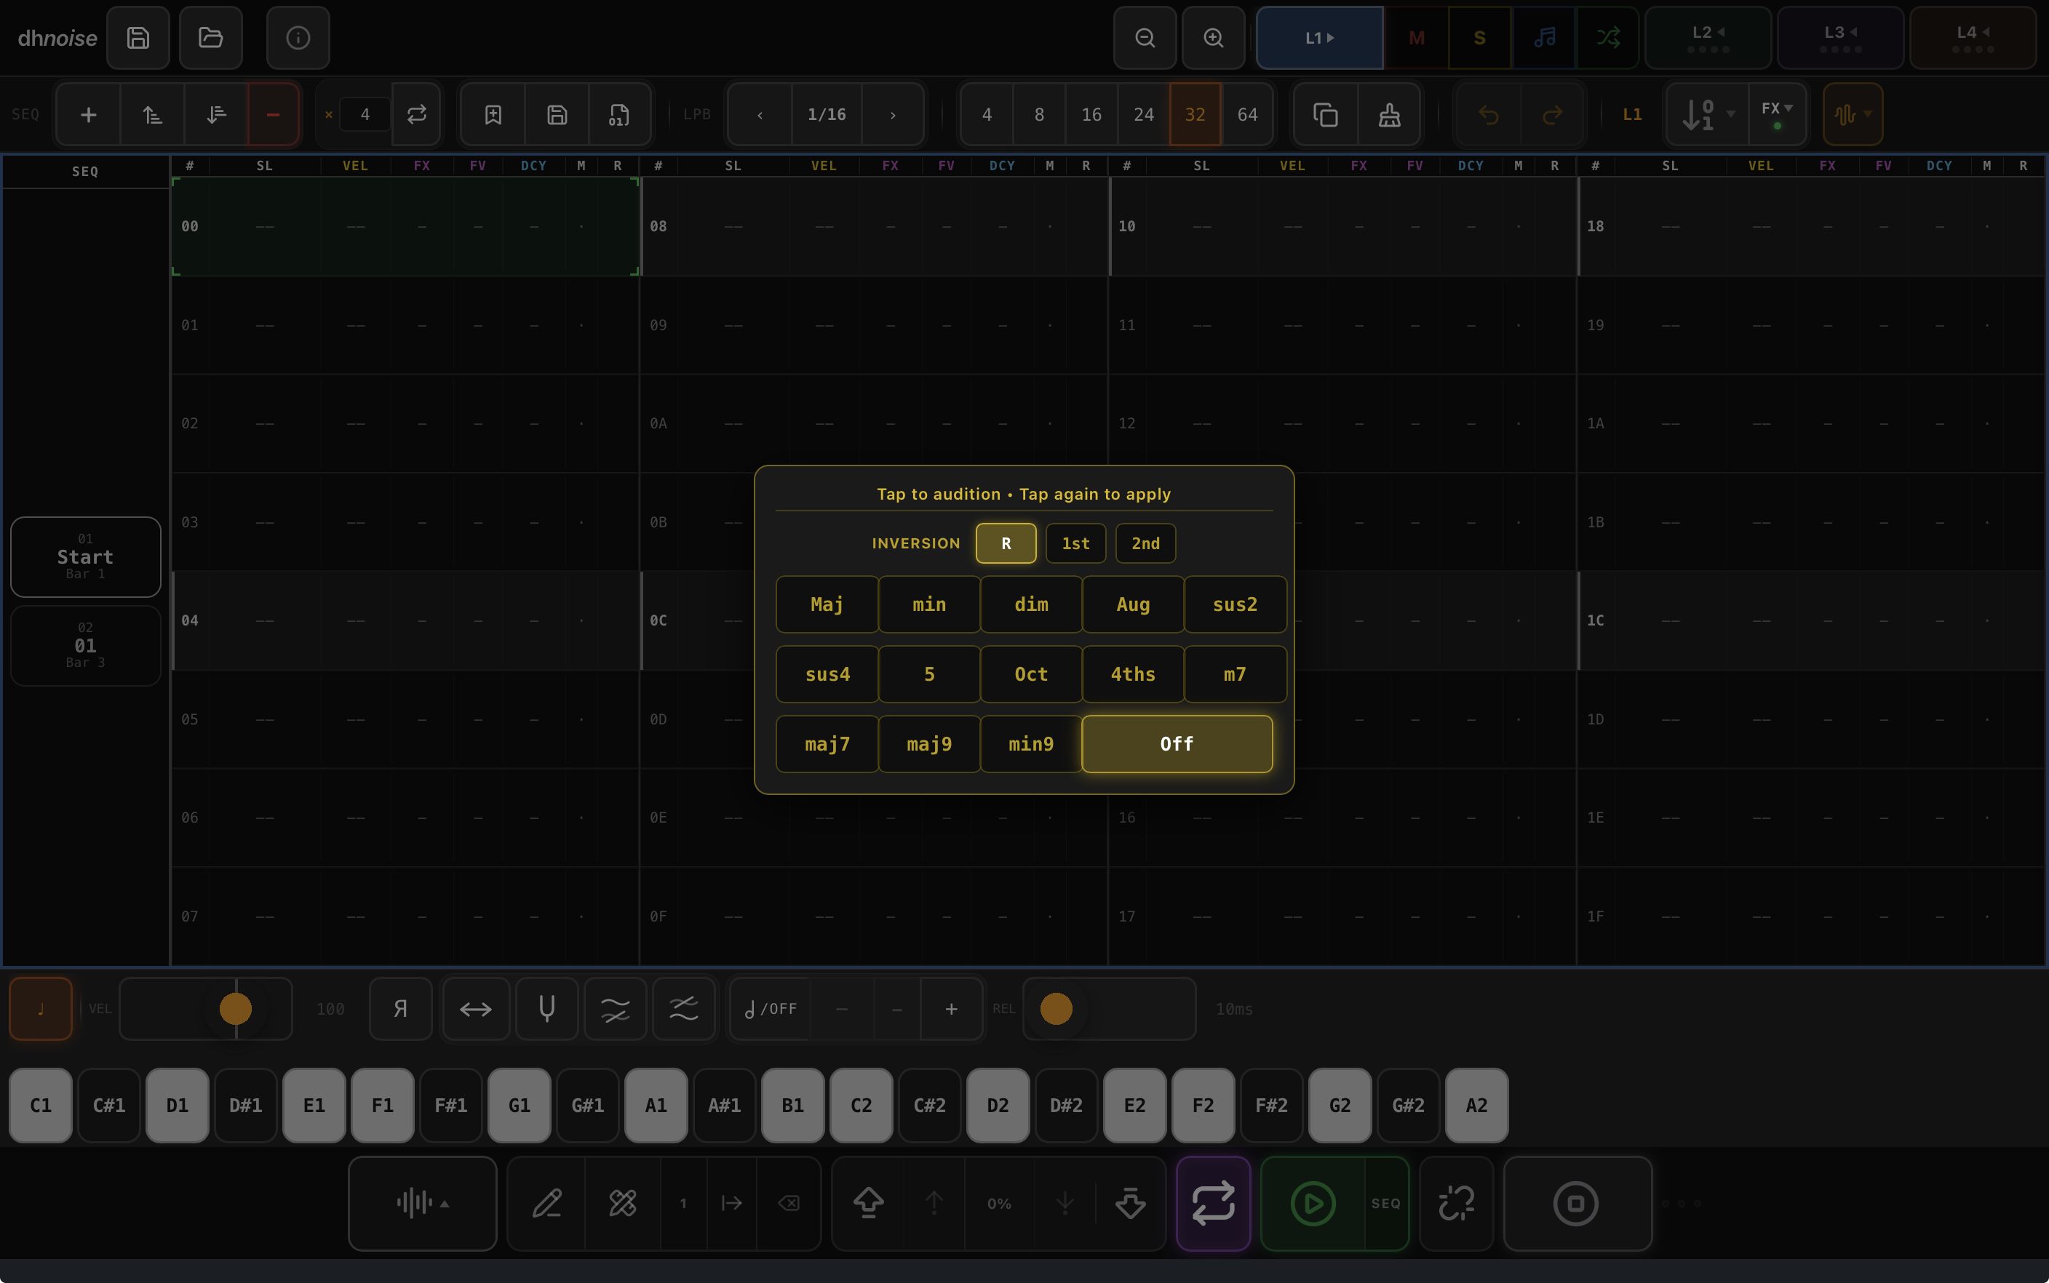Open the orange waveform dropdown
Screen dimensions: 2049x1283
[1853, 115]
